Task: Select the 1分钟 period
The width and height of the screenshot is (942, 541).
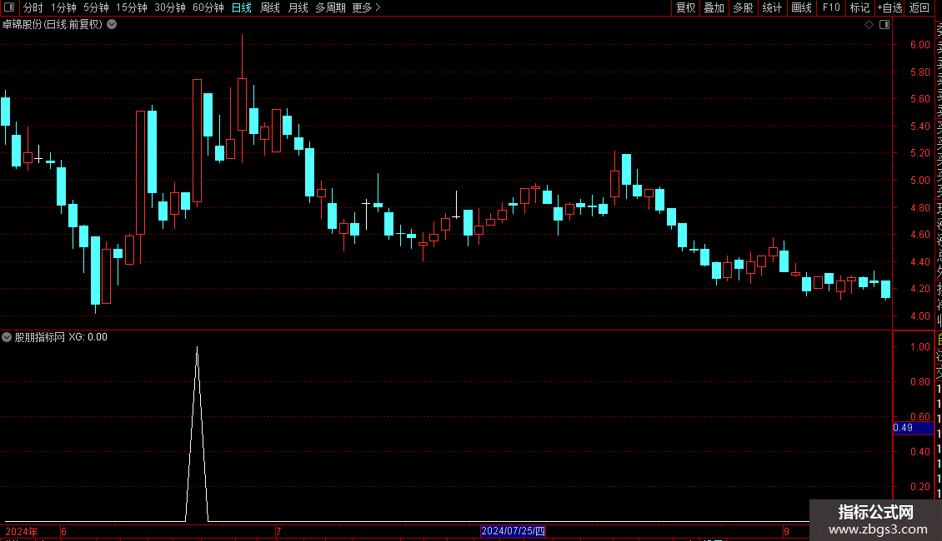Action: (x=63, y=7)
